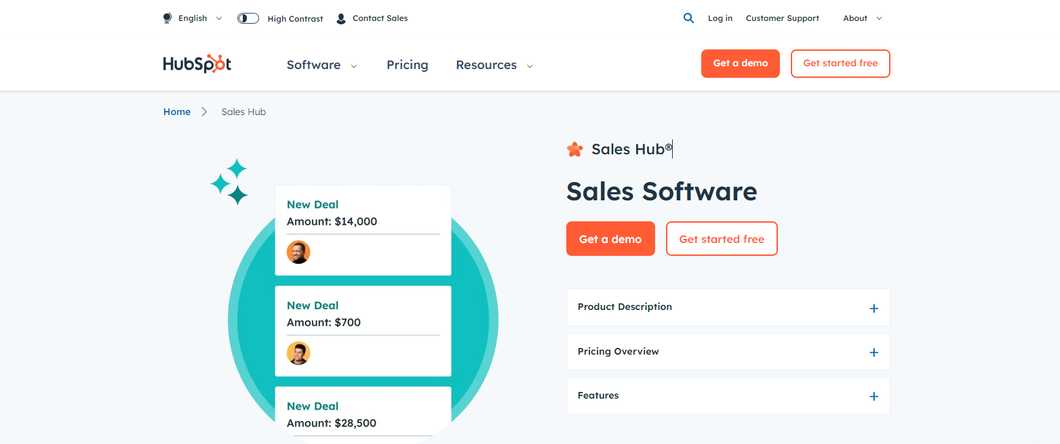
Task: Click the avatar on the $14,000 deal card
Action: [x=298, y=252]
